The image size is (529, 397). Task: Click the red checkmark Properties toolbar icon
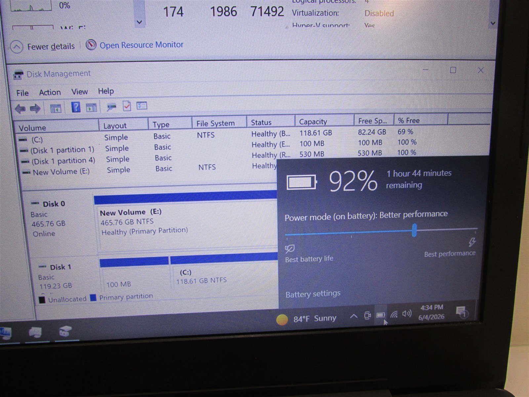(x=127, y=106)
